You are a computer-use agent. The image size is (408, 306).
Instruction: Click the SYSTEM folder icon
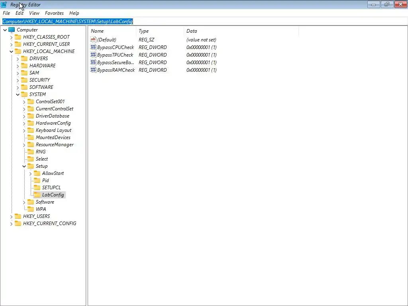pyautogui.click(x=24, y=94)
